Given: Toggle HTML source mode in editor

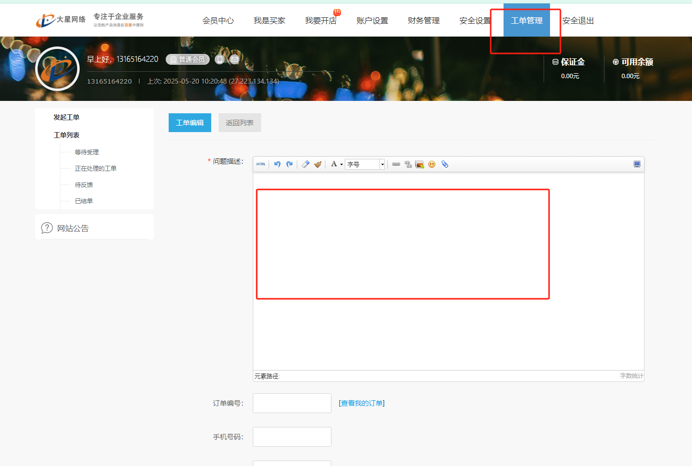Looking at the screenshot, I should coord(261,164).
